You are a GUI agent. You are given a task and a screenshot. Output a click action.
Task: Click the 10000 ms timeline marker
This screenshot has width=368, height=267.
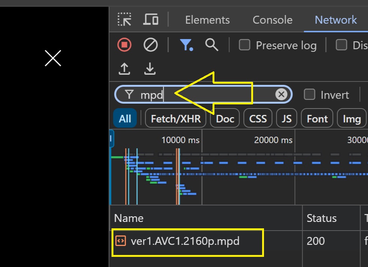(180, 140)
